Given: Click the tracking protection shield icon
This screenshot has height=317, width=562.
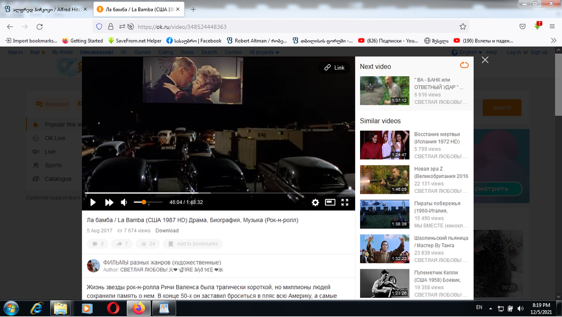Looking at the screenshot, I should tap(99, 26).
